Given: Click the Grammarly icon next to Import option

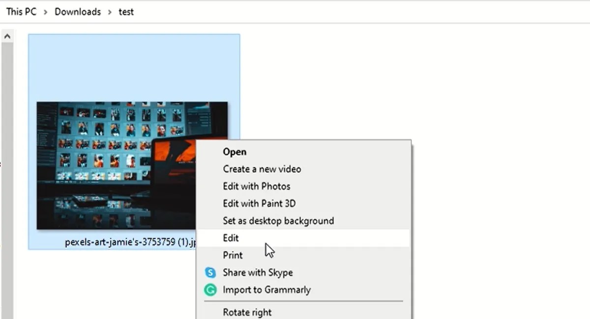Looking at the screenshot, I should point(210,290).
